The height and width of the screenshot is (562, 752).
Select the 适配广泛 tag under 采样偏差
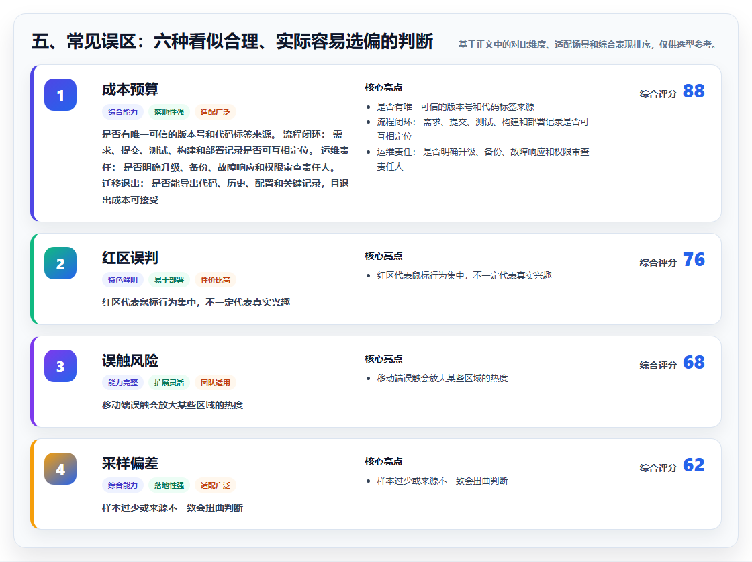tap(216, 485)
